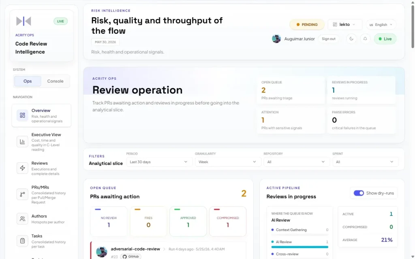The height and width of the screenshot is (259, 415).
Task: Click the Attention stat card
Action: click(x=291, y=120)
